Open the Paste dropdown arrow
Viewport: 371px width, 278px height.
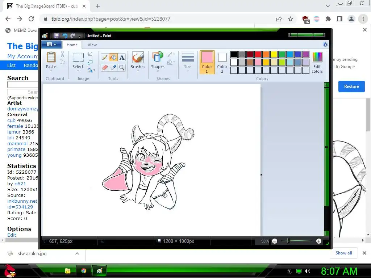coord(51,71)
